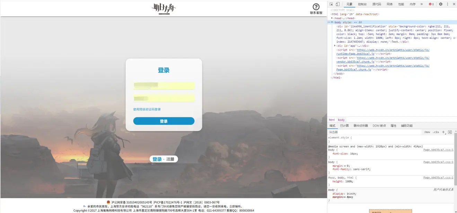Click the display: block declaration
This screenshot has height=213, width=457.
click(344, 194)
